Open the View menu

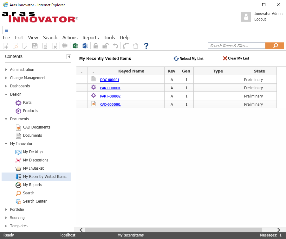pos(33,38)
